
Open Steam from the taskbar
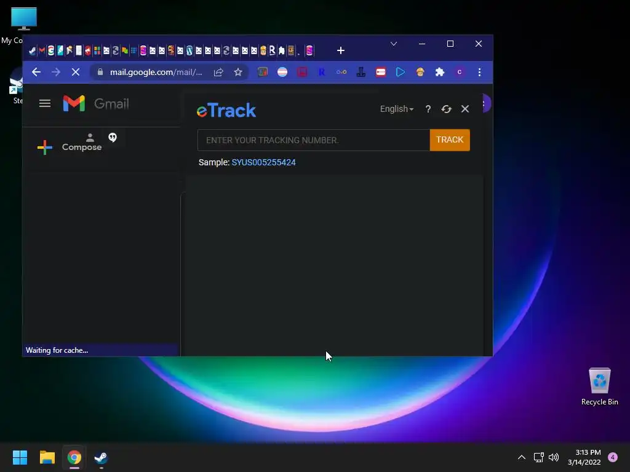pyautogui.click(x=101, y=457)
